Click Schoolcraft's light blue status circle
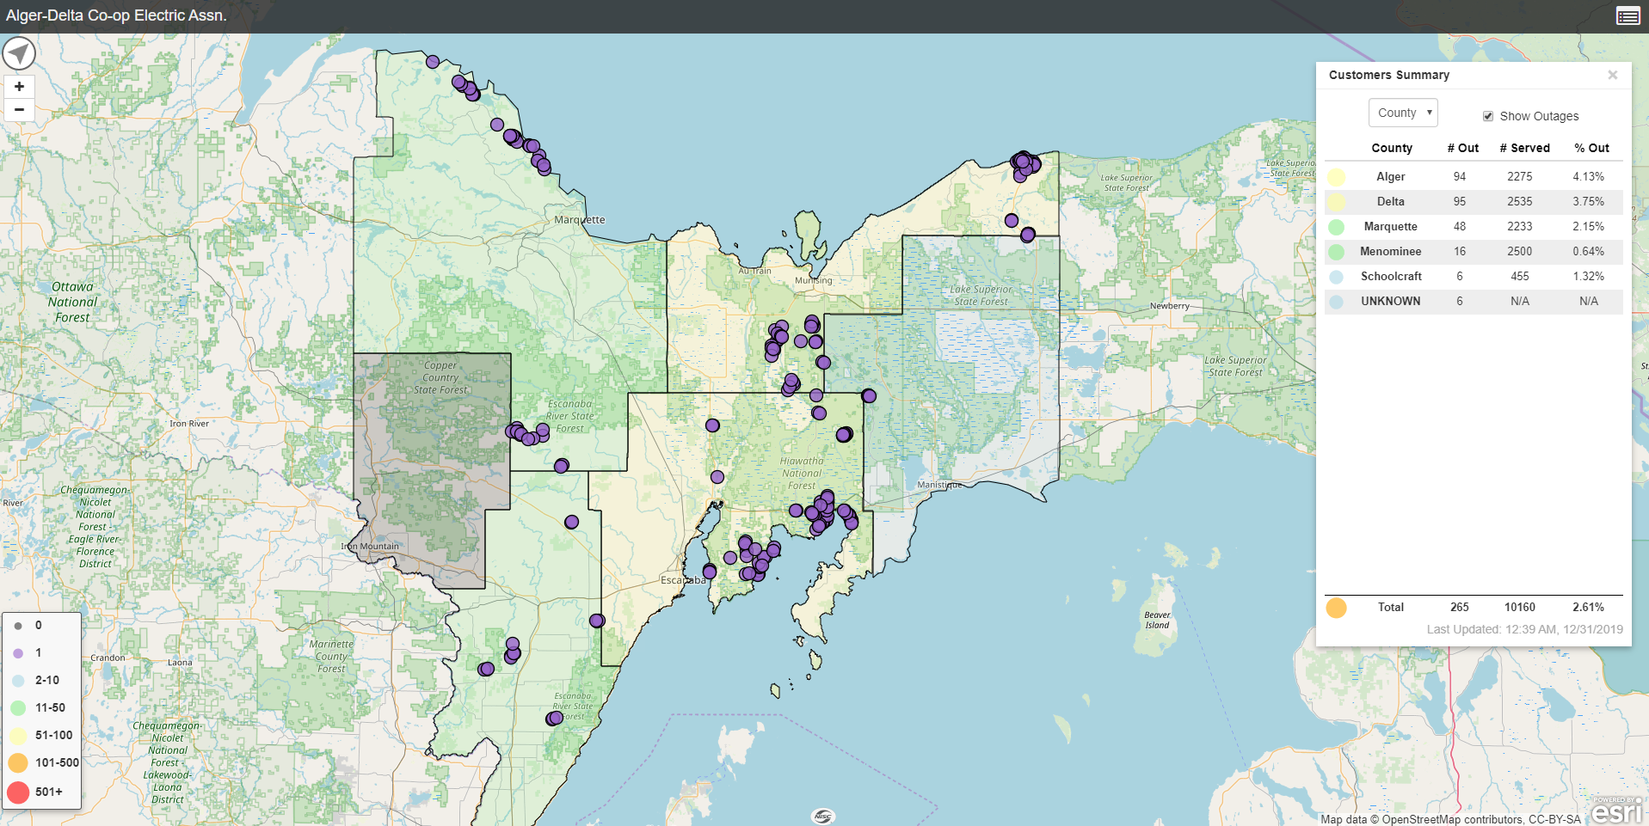1649x826 pixels. (x=1336, y=277)
